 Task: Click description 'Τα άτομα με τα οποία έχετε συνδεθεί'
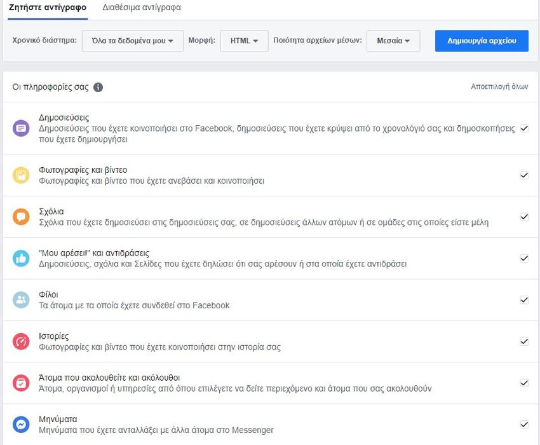click(134, 305)
